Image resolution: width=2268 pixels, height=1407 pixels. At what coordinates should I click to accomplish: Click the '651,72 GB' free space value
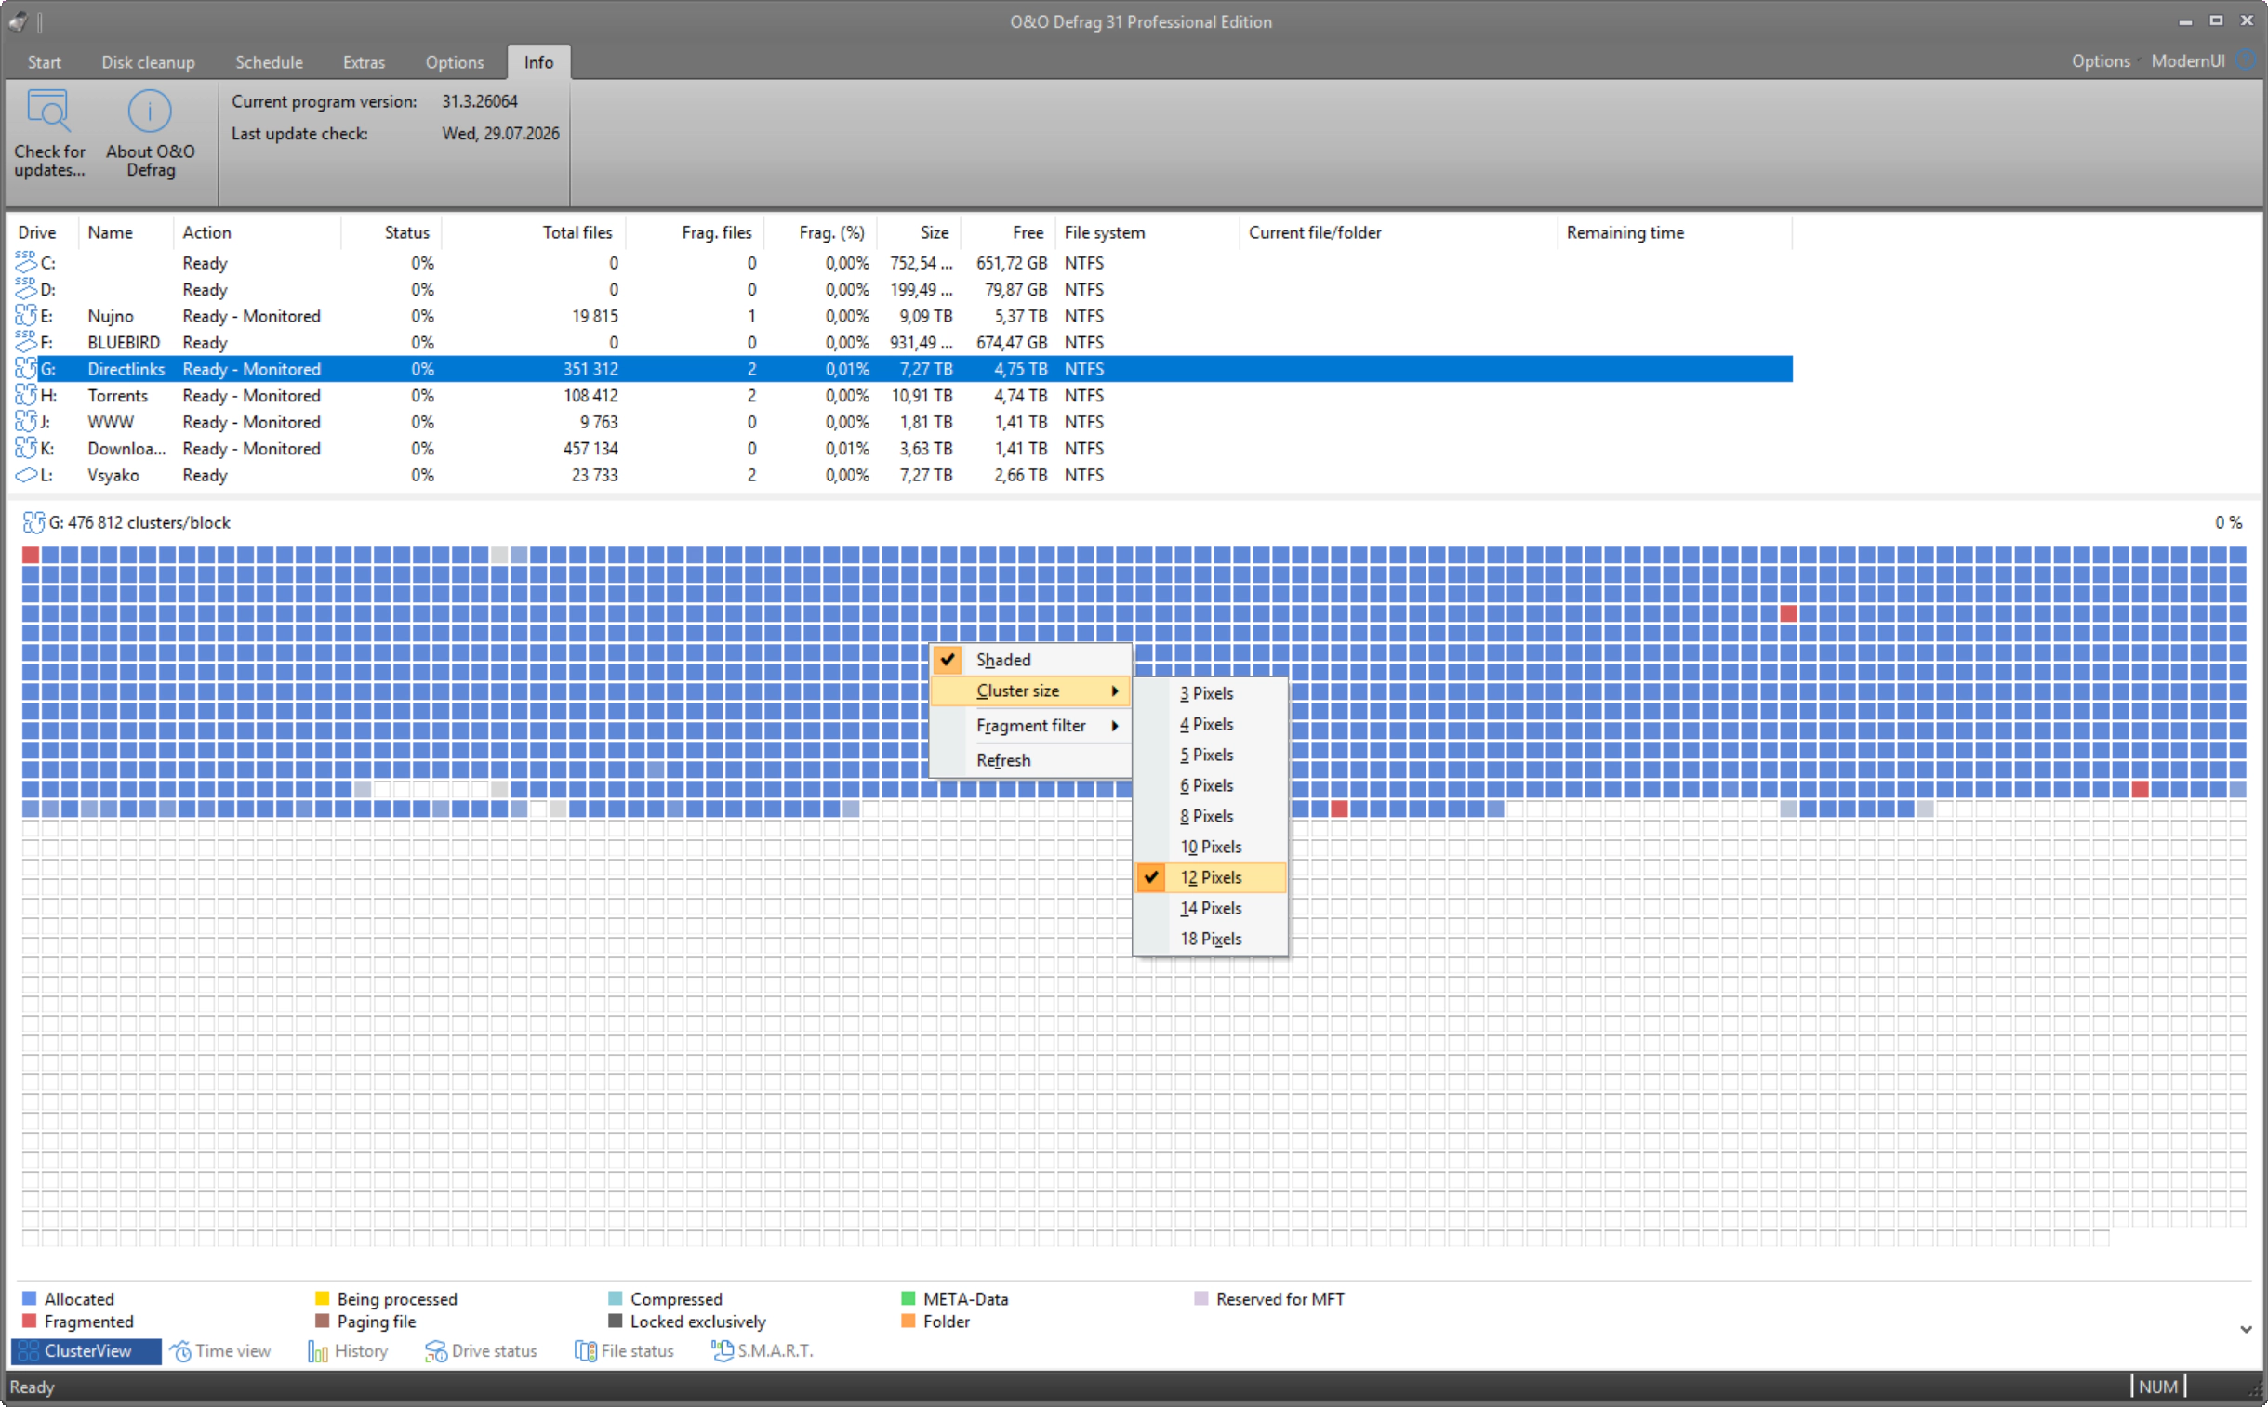tap(1012, 263)
